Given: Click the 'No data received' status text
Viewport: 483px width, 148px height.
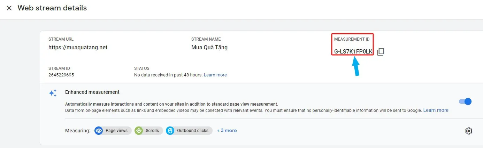Looking at the screenshot, I should click(168, 75).
